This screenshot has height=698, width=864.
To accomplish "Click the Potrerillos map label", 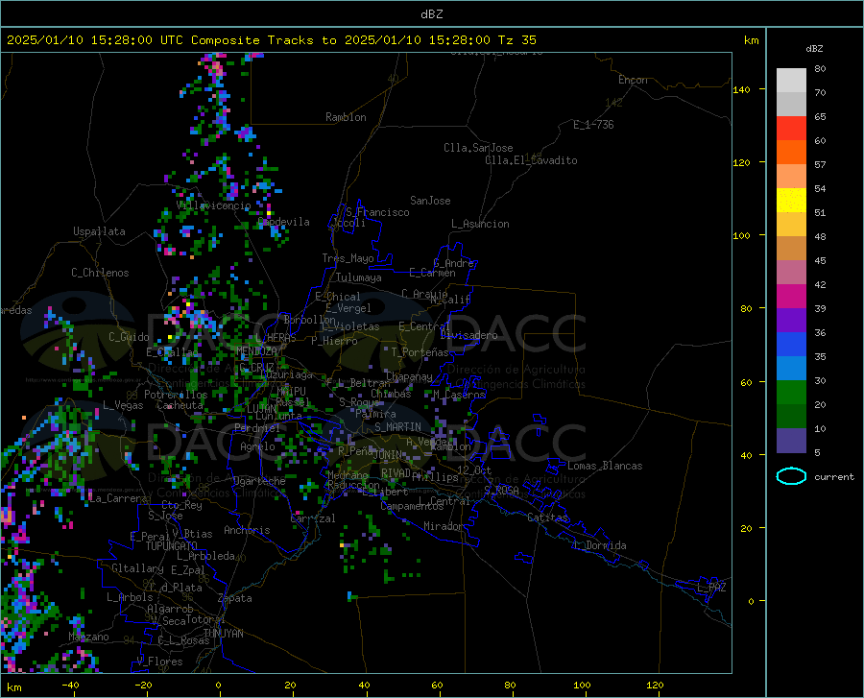I will point(176,395).
